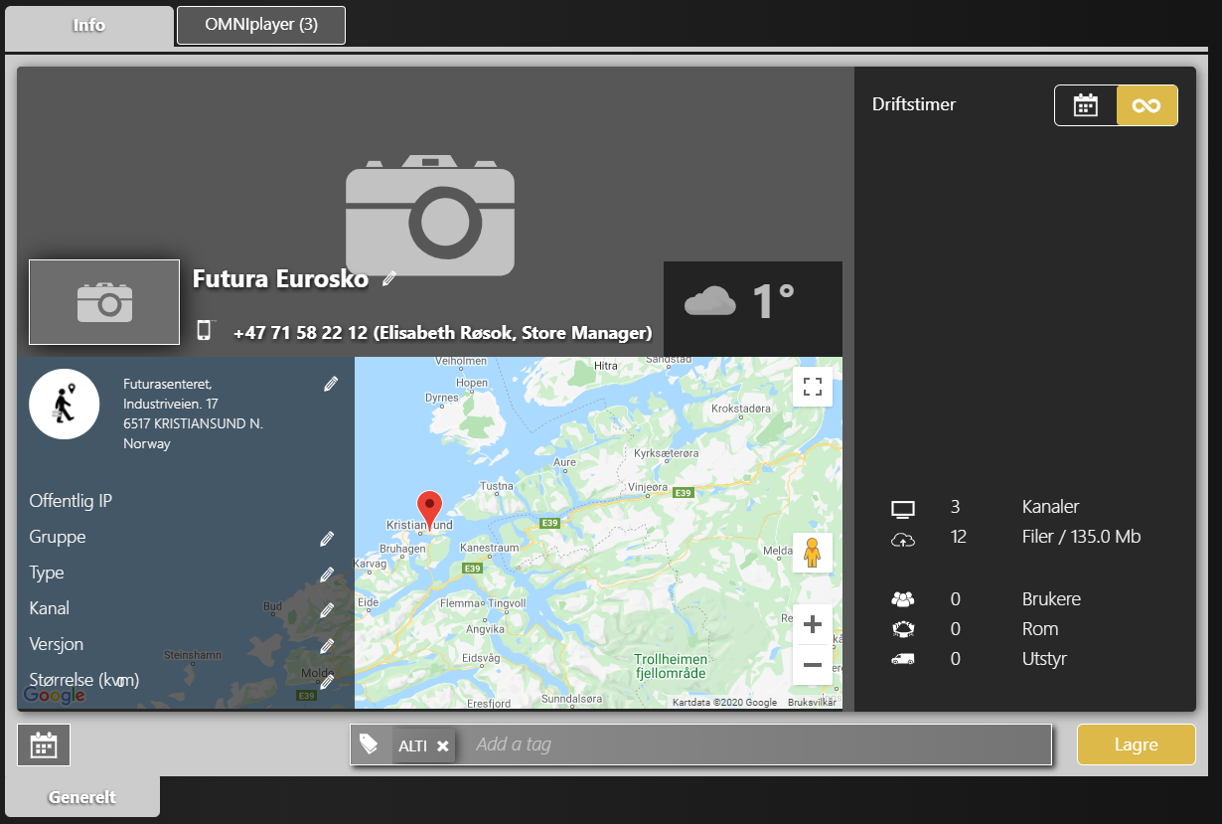Edit the store name Futura Eurosko
The image size is (1222, 824).
(389, 279)
